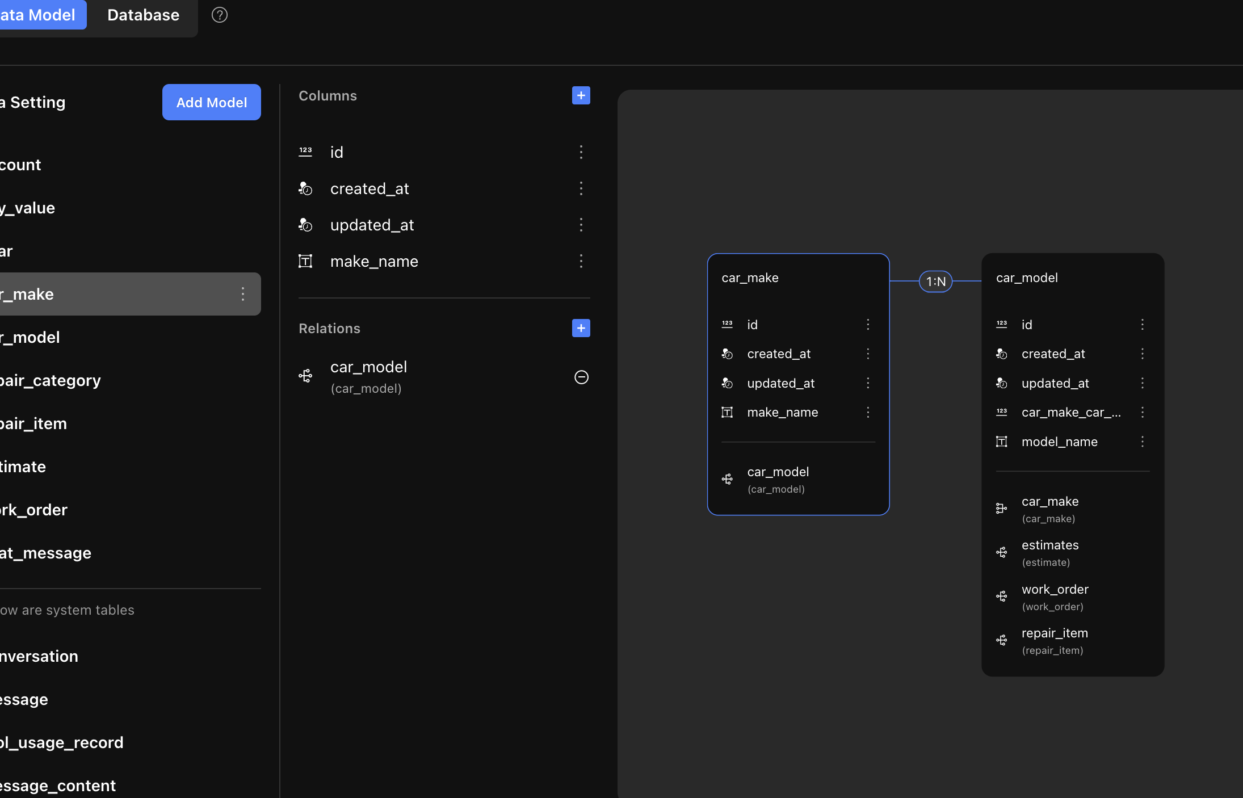Switch to the Database tab

tap(143, 15)
